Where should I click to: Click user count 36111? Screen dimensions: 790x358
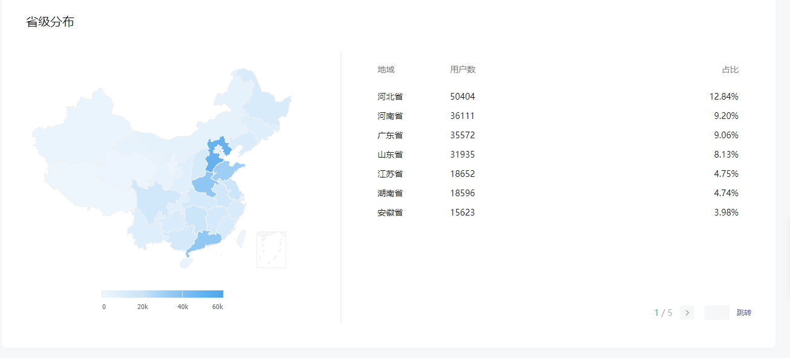pyautogui.click(x=463, y=116)
